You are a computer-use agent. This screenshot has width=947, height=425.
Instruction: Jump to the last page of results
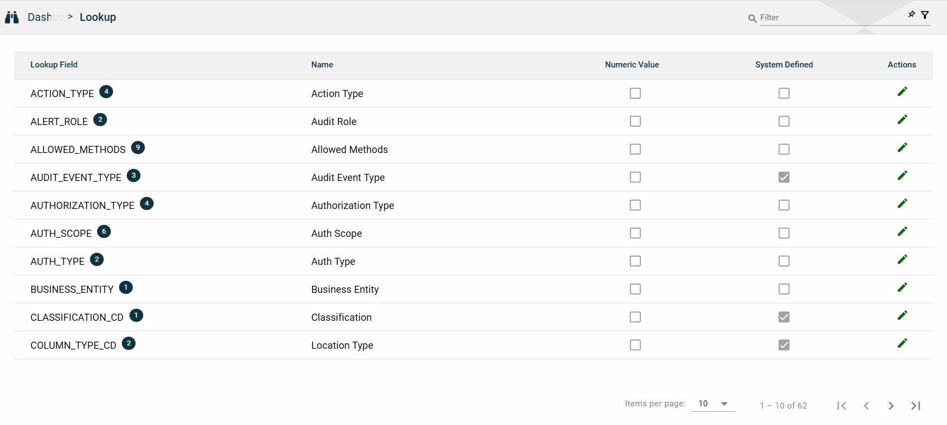click(915, 406)
